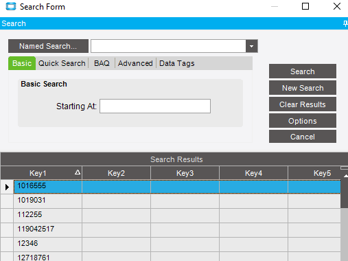The height and width of the screenshot is (261, 348).
Task: Switch to the Basic tab
Action: pos(22,63)
